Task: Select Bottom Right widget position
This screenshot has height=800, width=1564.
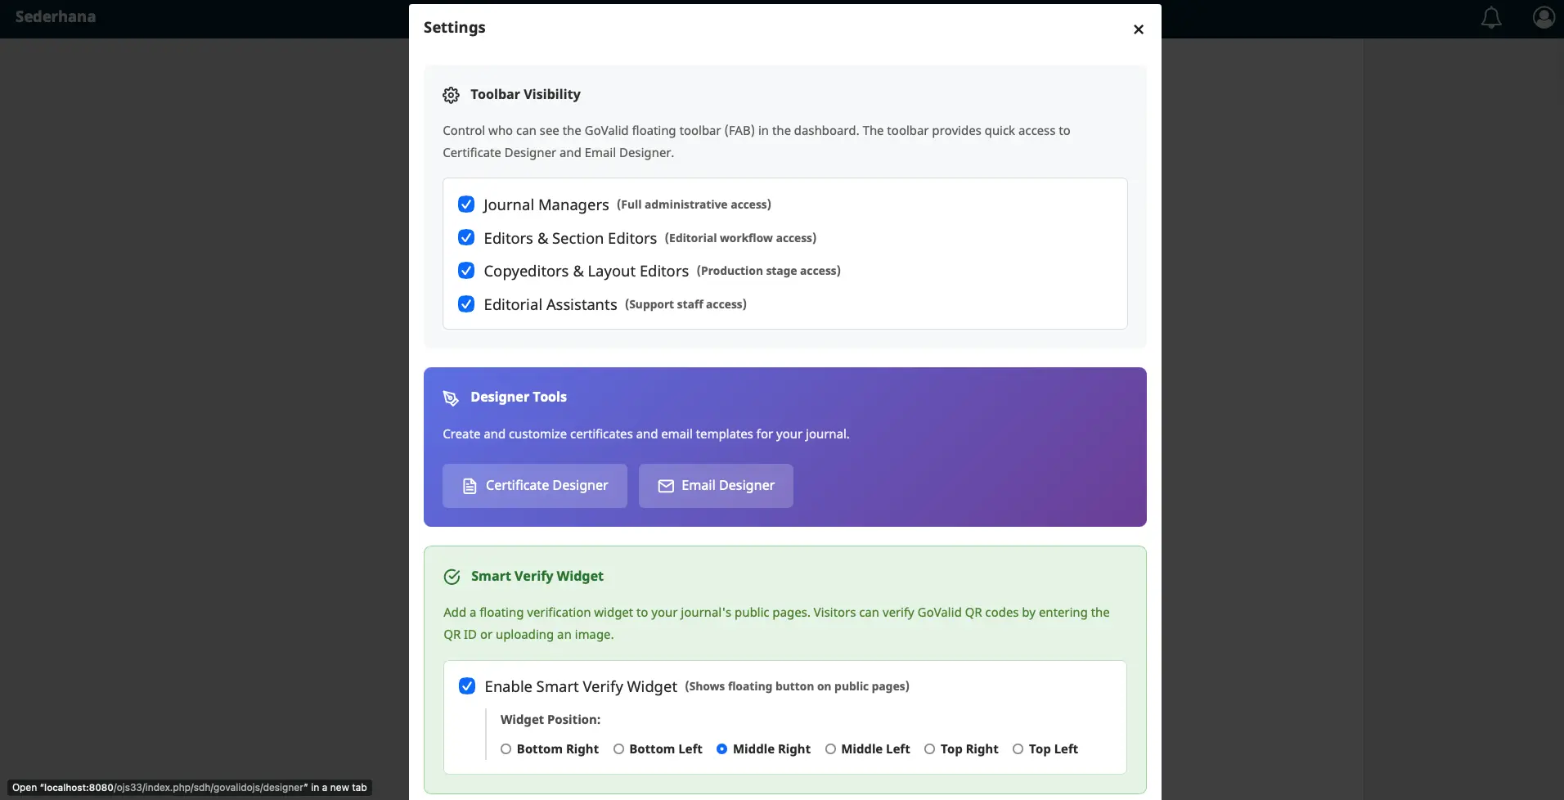Action: pos(506,749)
